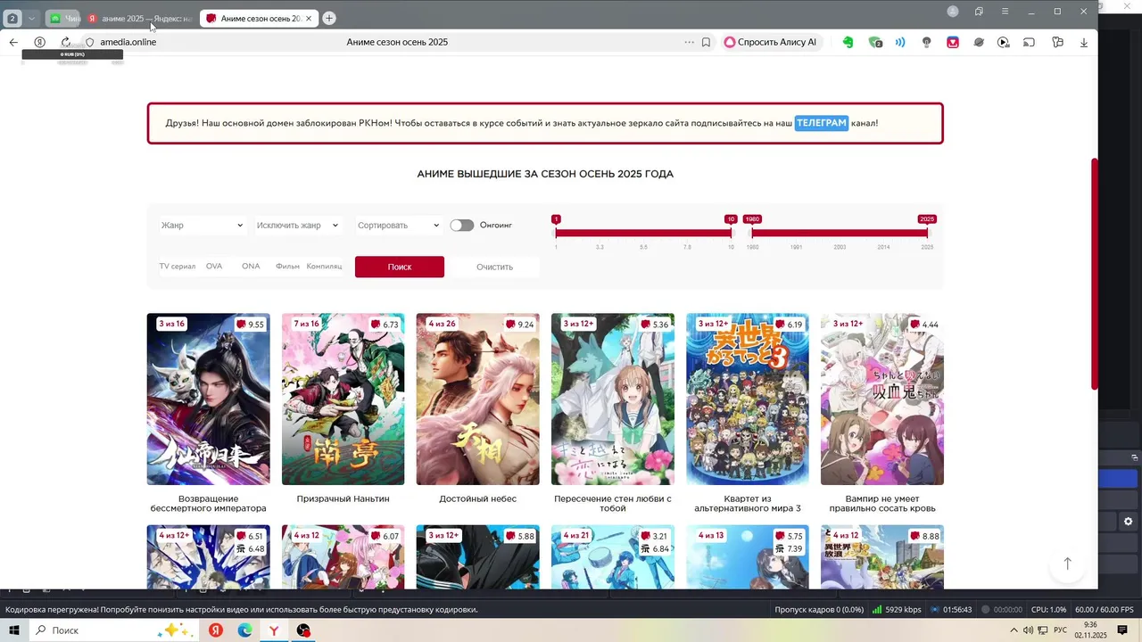Expand the tab group dropdown arrow
Screen dimensions: 1142x642
point(31,18)
